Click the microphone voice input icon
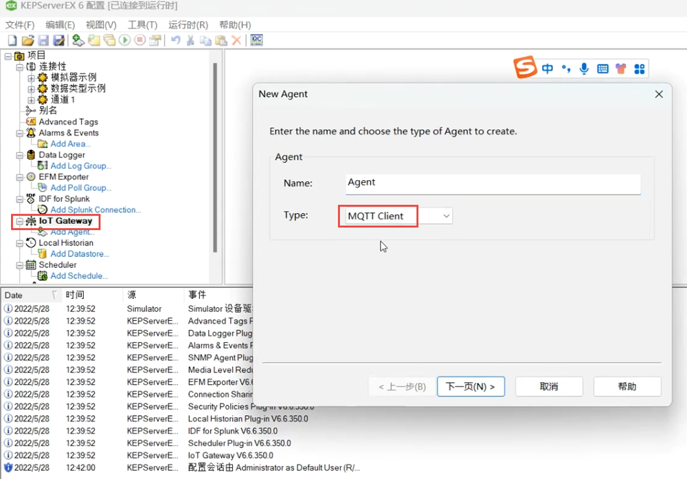Viewport: 687px width, 479px height. 584,69
